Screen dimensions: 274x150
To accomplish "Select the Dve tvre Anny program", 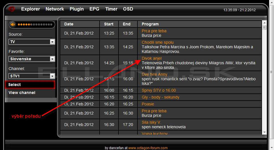I will coord(154,75).
